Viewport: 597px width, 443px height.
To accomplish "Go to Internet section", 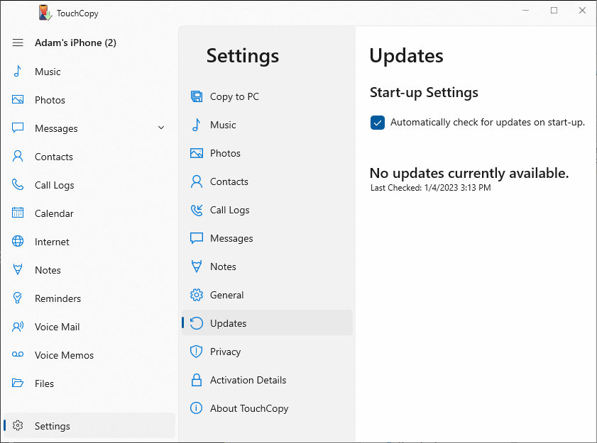I will click(89, 241).
